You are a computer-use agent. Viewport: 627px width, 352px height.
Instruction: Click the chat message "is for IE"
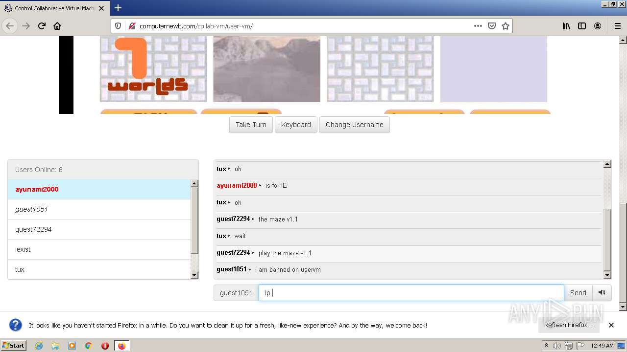coord(276,186)
